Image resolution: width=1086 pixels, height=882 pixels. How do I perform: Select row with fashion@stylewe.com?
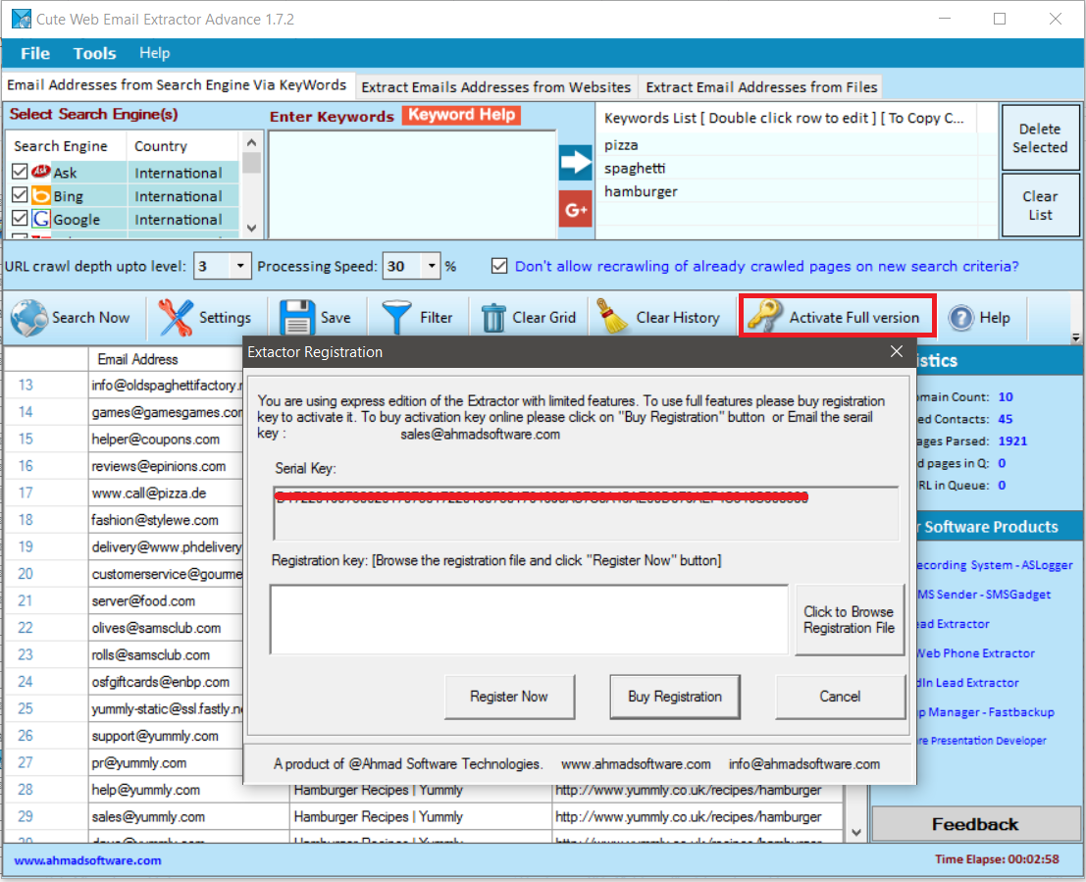pyautogui.click(x=125, y=520)
